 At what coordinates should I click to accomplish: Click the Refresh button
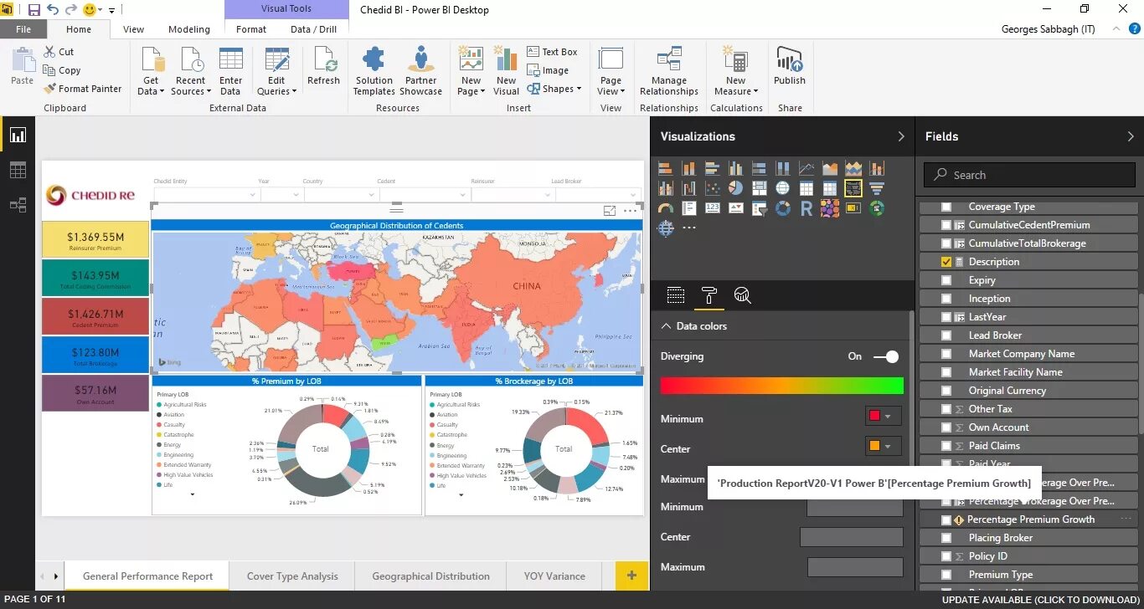click(323, 67)
